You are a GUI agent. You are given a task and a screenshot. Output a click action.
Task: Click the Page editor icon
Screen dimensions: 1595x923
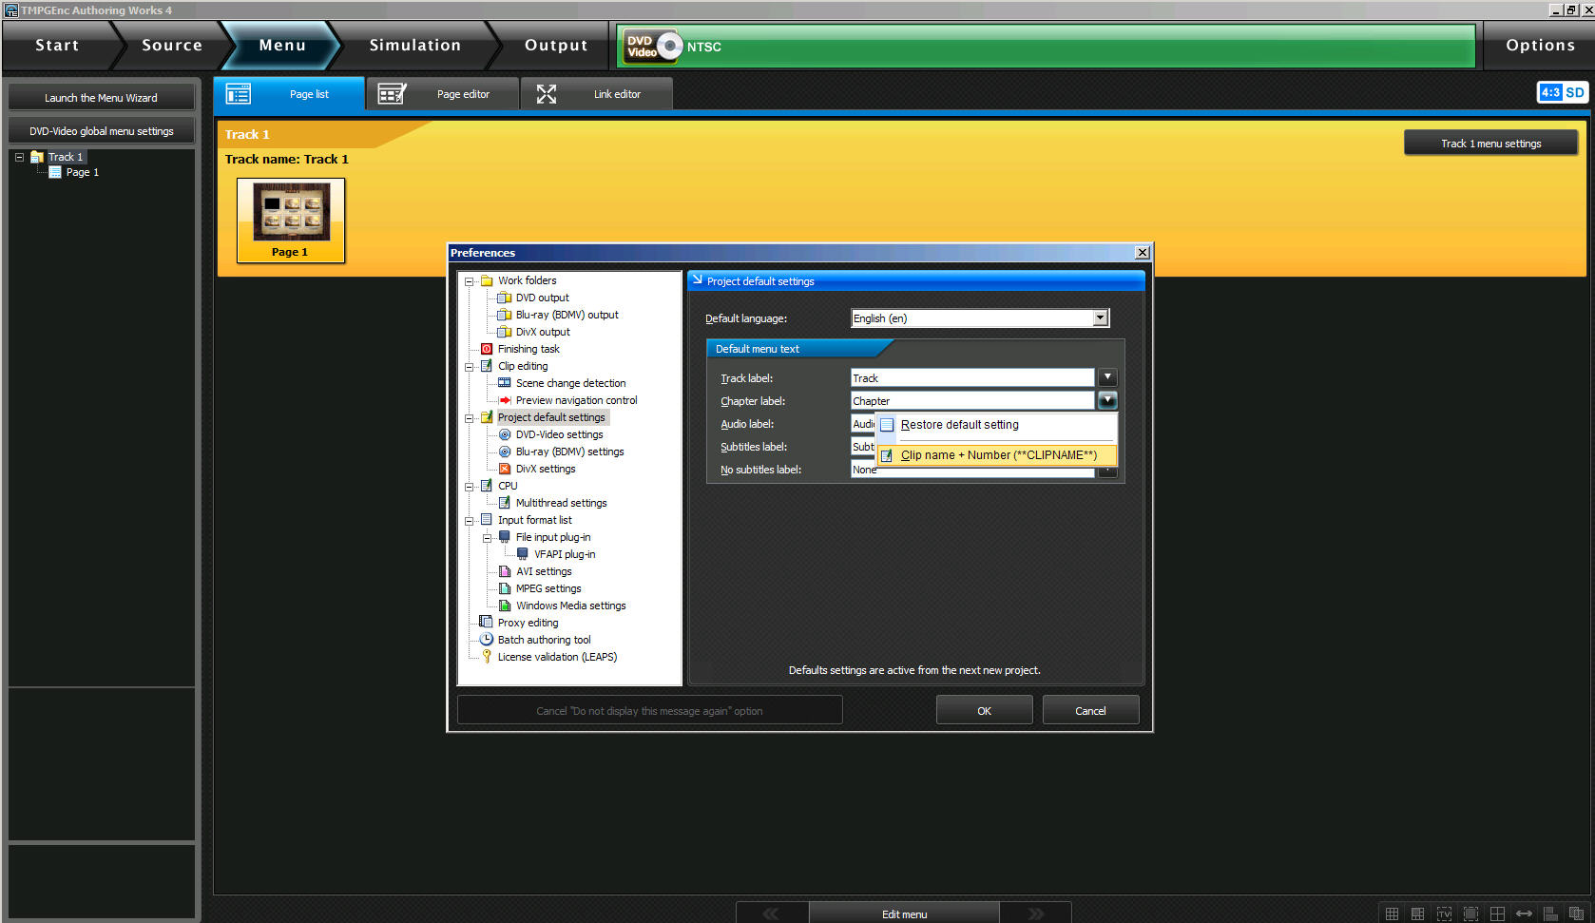coord(392,94)
